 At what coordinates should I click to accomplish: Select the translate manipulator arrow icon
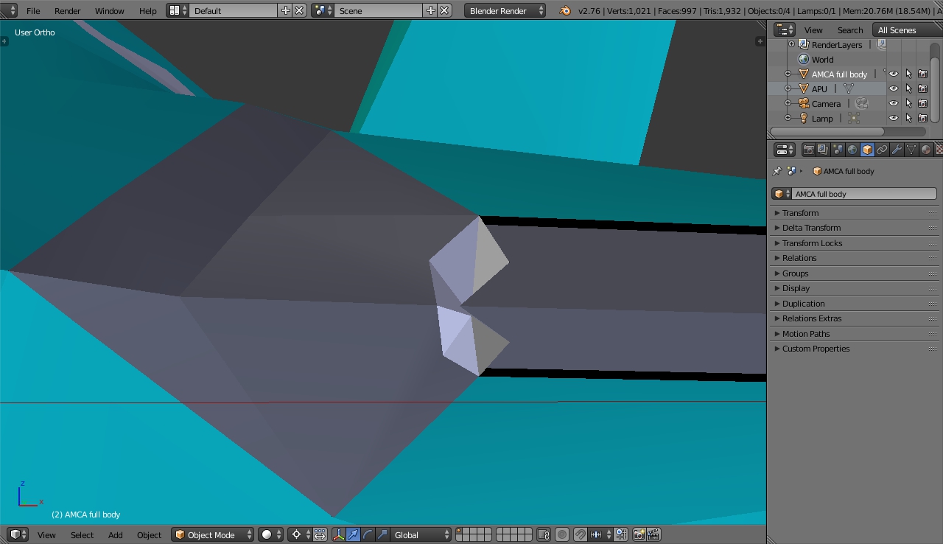353,534
